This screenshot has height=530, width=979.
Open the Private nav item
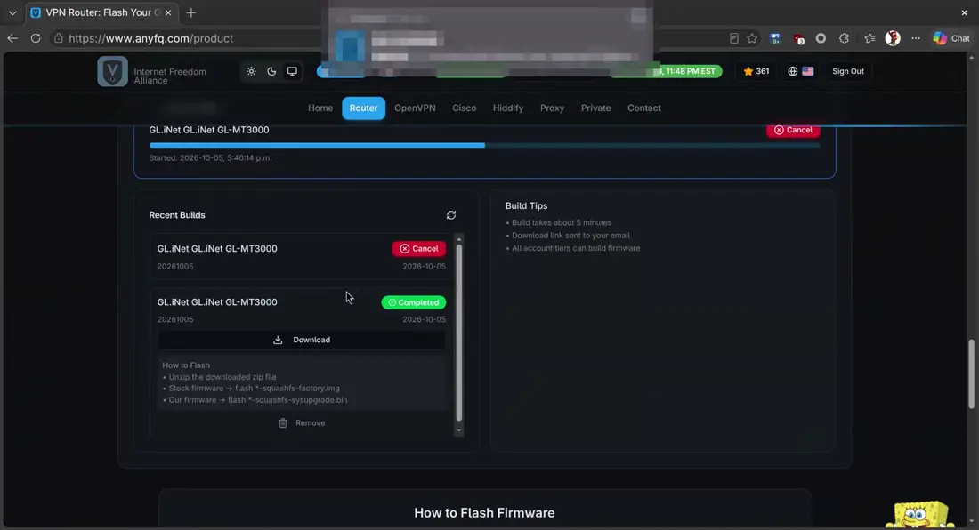click(595, 108)
